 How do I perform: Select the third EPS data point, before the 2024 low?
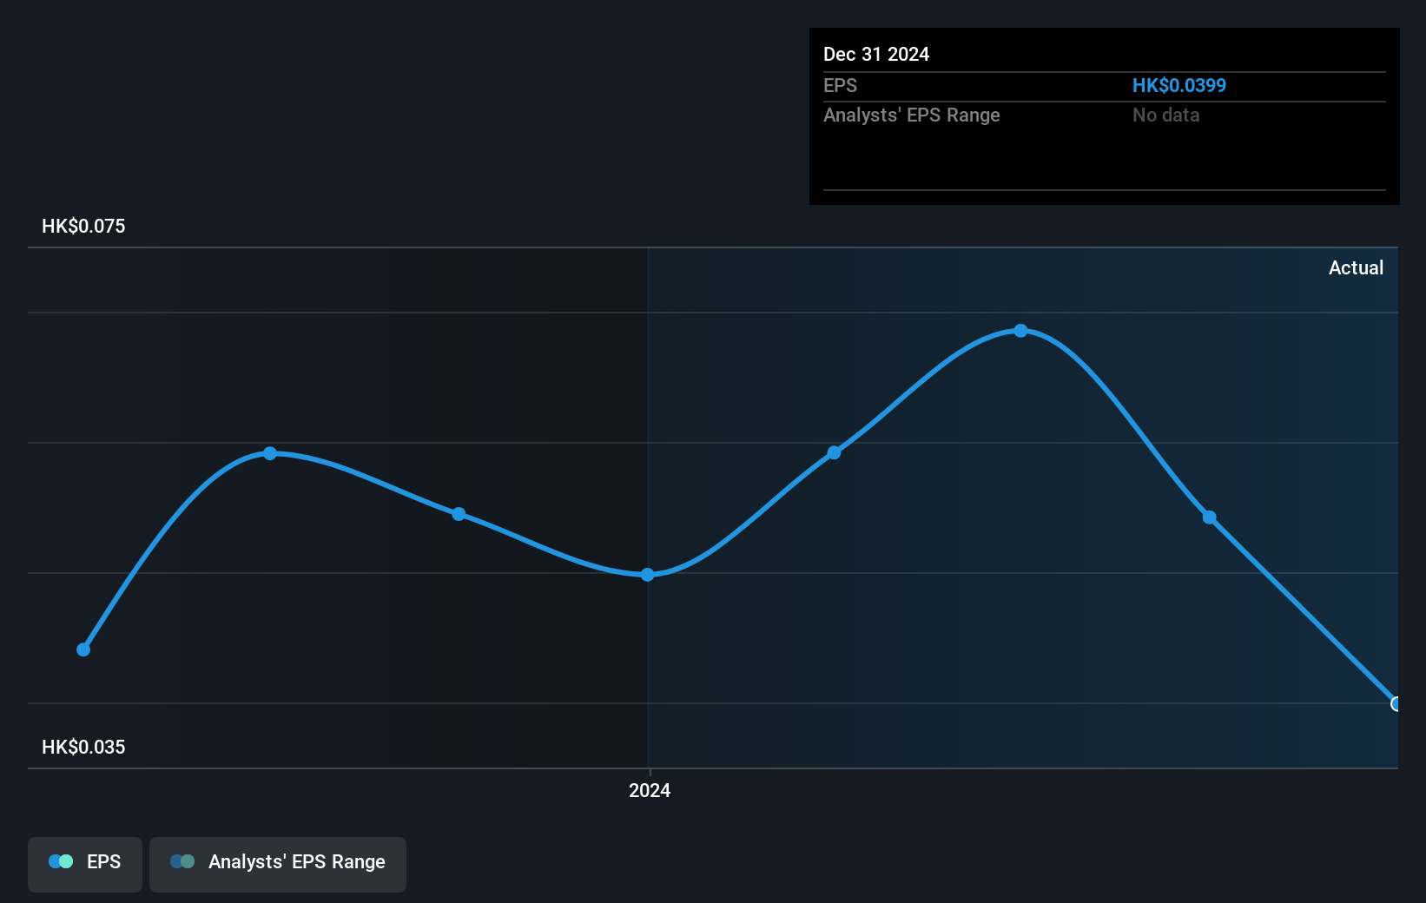[x=459, y=514]
